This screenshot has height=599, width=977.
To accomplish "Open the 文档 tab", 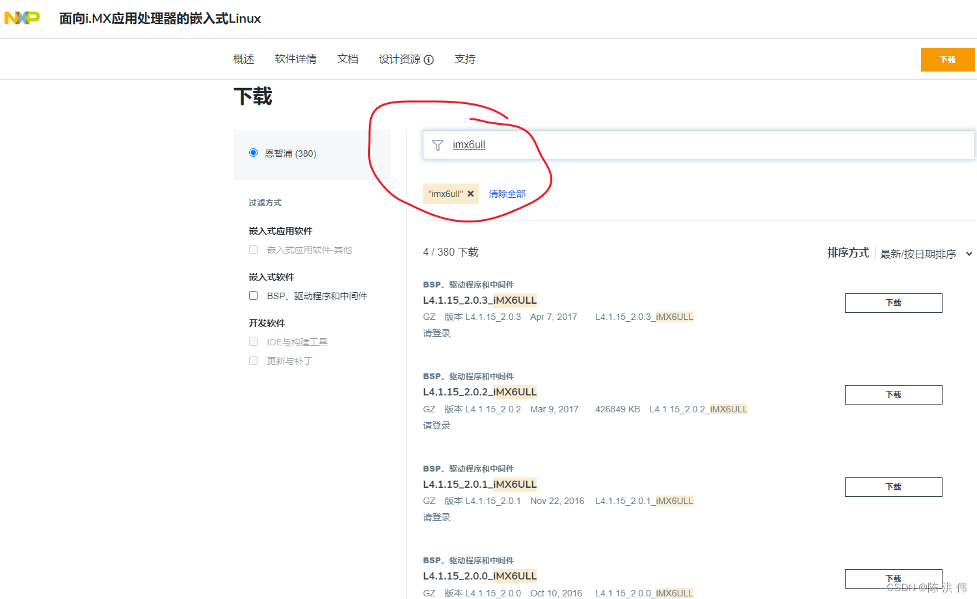I will 348,59.
